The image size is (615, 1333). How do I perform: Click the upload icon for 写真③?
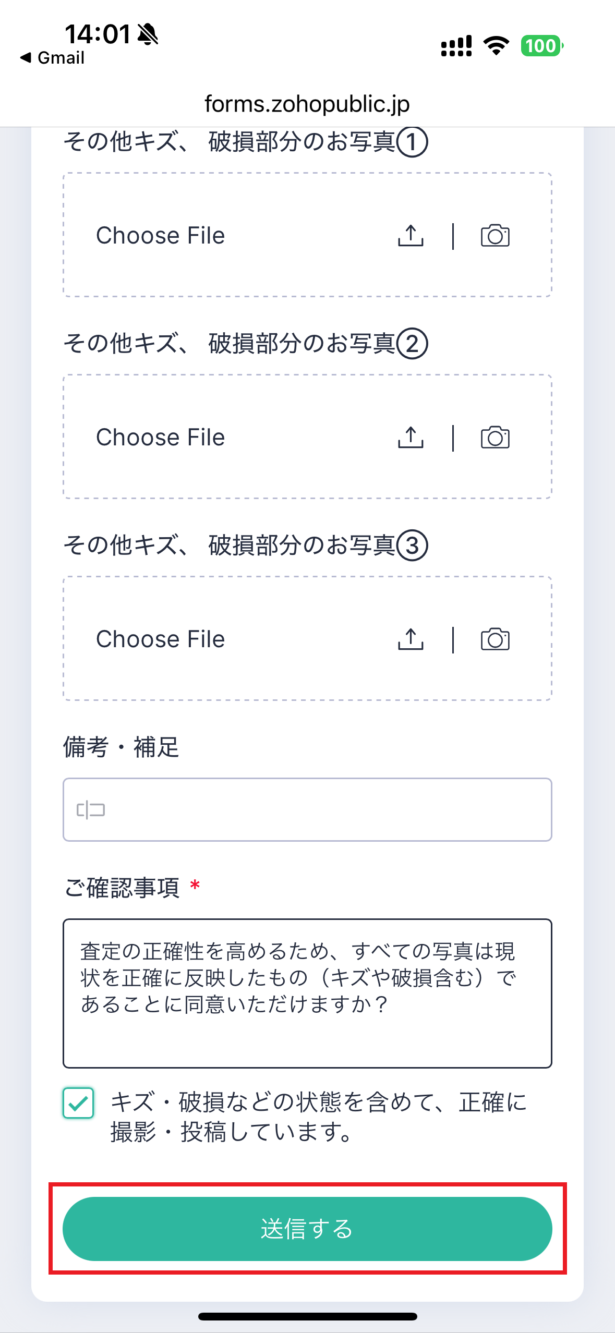click(x=412, y=639)
